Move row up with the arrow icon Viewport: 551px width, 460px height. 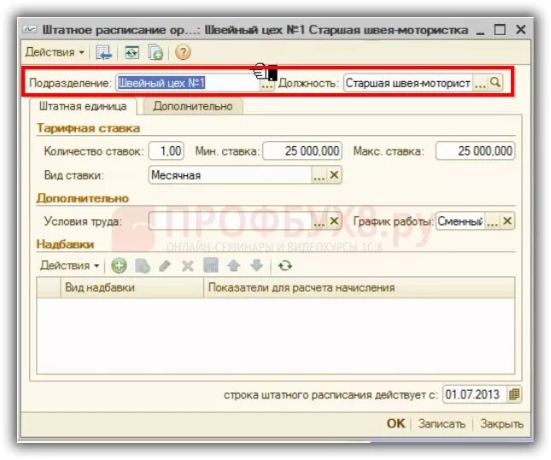tap(234, 266)
